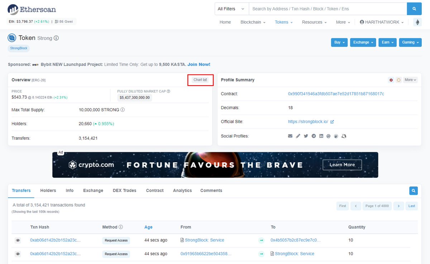Open the Chart view in Overview
The height and width of the screenshot is (264, 430).
pyautogui.click(x=200, y=80)
